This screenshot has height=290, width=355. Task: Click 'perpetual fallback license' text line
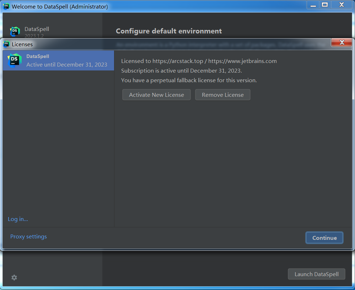tap(189, 80)
